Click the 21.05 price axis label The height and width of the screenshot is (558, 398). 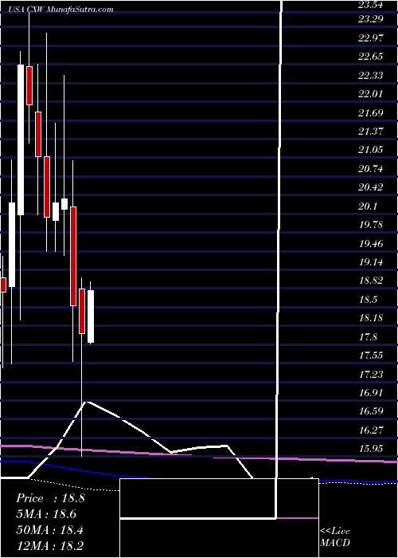[370, 150]
